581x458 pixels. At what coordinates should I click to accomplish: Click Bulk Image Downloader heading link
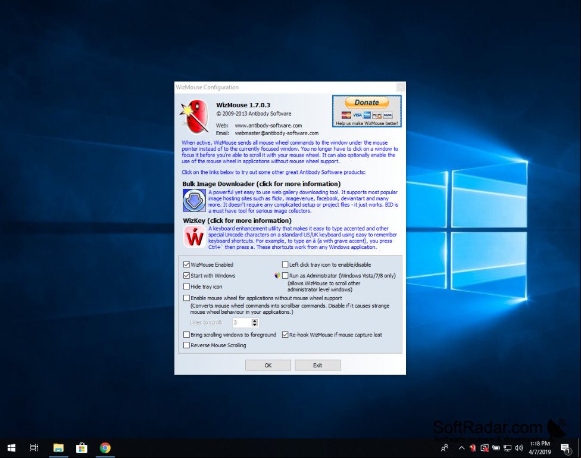point(261,183)
